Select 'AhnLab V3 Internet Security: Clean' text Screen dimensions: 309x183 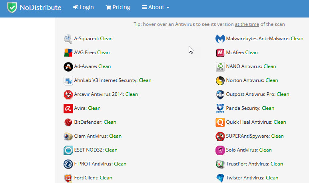tap(113, 80)
